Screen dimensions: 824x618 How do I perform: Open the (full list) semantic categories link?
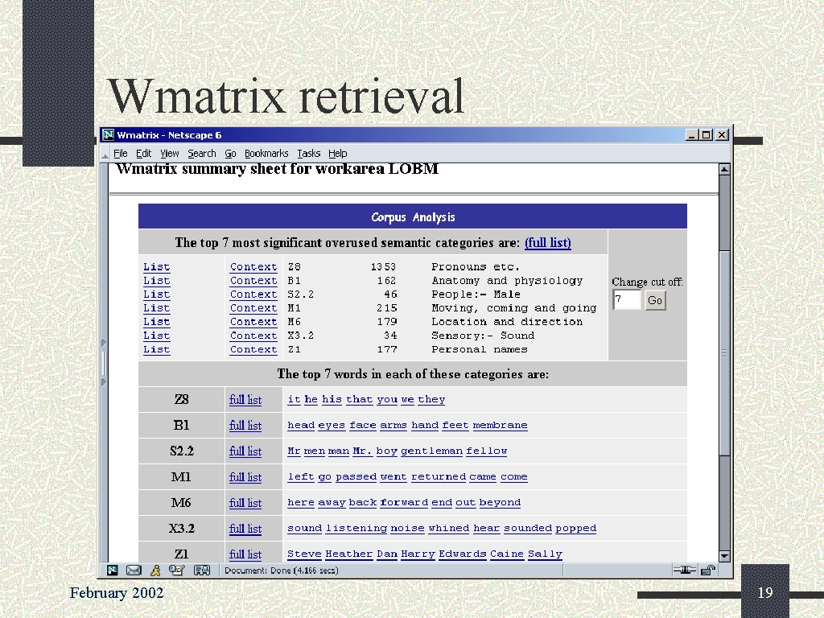547,242
